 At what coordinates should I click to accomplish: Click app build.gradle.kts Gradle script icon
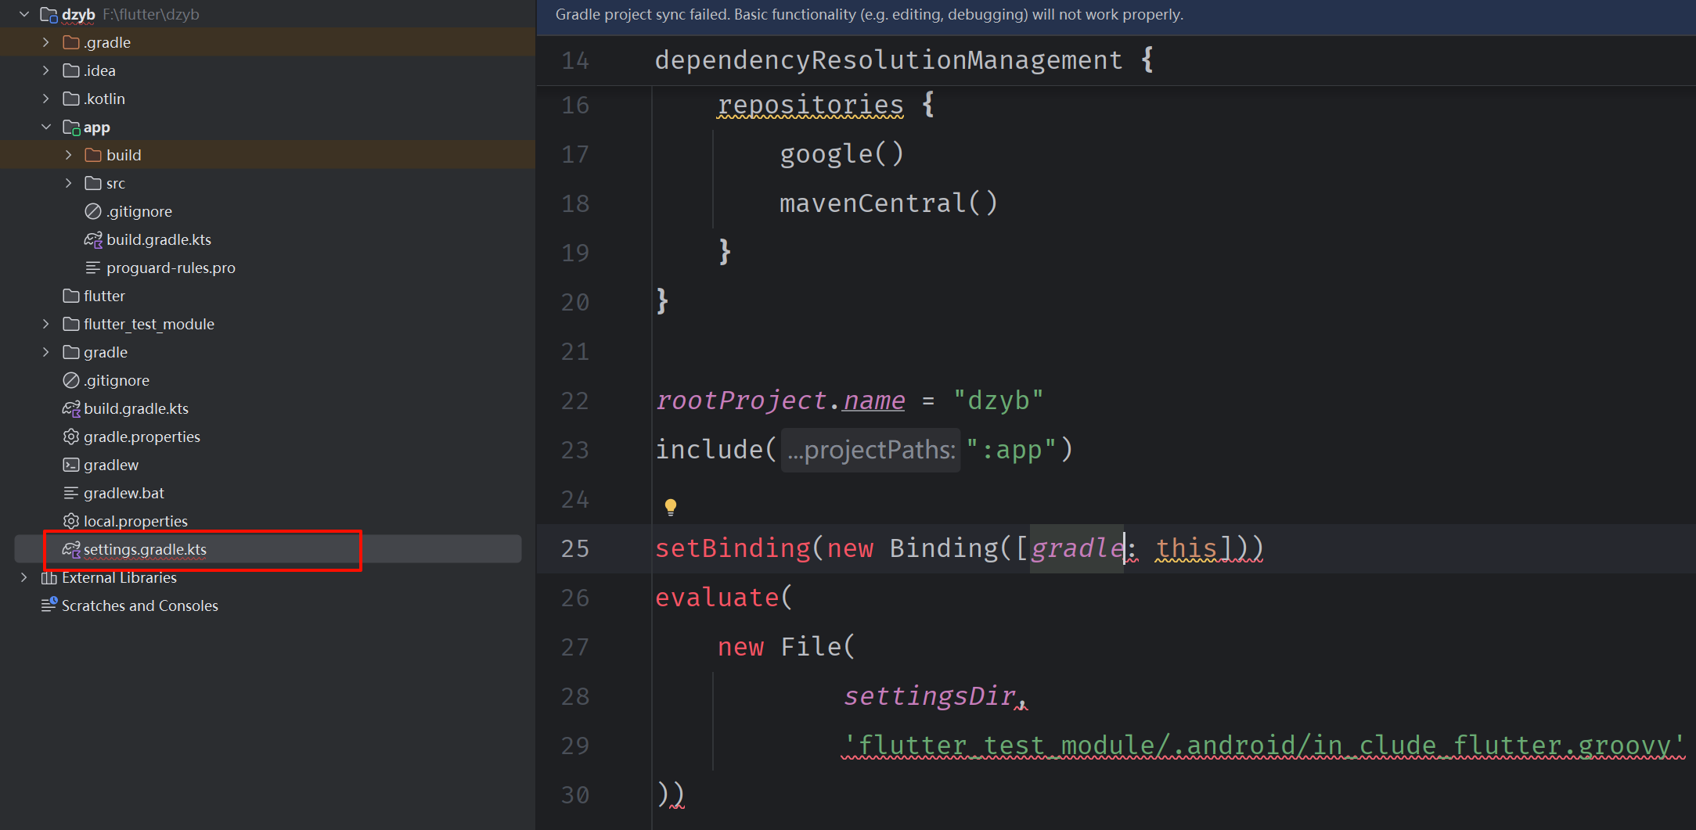[93, 239]
